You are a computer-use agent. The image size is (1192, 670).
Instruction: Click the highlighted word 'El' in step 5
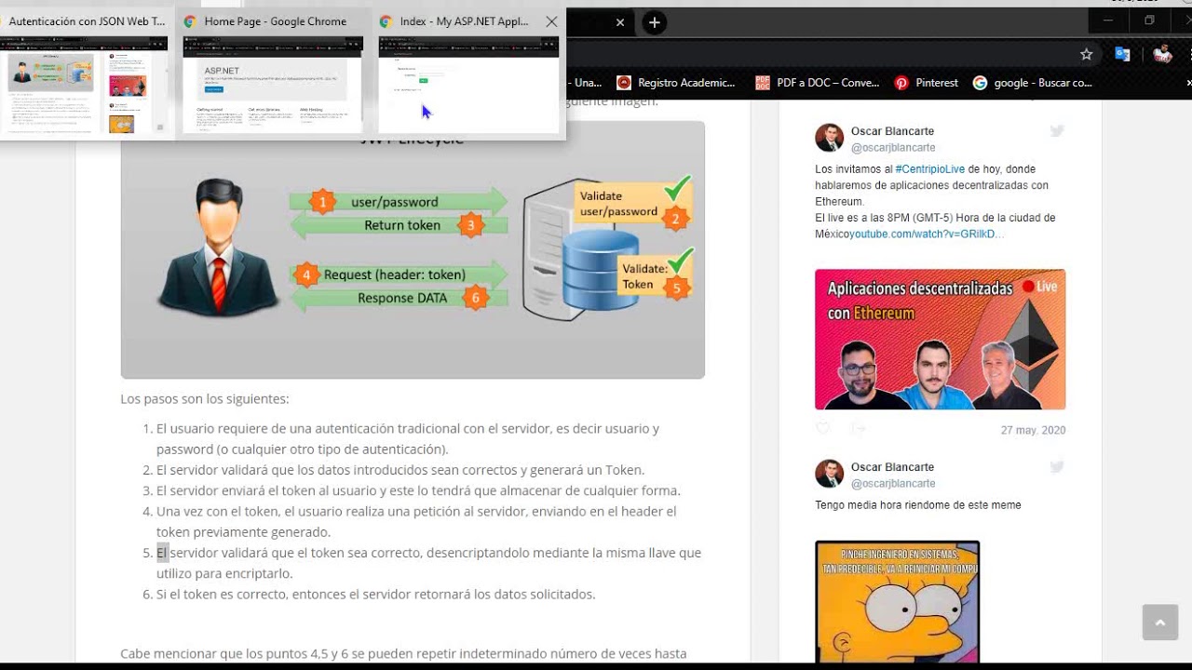pyautogui.click(x=162, y=553)
